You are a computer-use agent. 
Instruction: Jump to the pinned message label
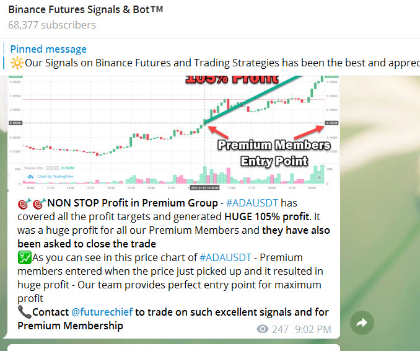(x=48, y=49)
